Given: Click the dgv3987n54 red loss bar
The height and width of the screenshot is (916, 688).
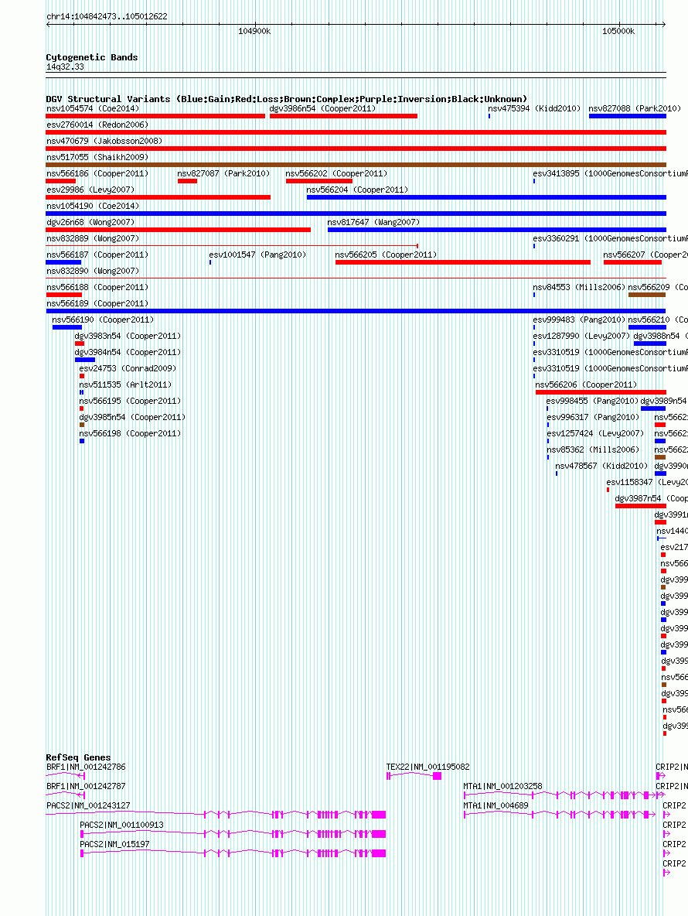Looking at the screenshot, I should (x=641, y=506).
